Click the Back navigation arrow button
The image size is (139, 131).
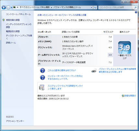4,7
